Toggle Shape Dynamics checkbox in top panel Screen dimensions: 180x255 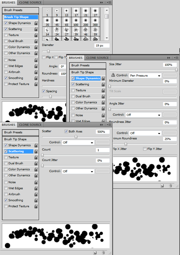click(x=6, y=23)
